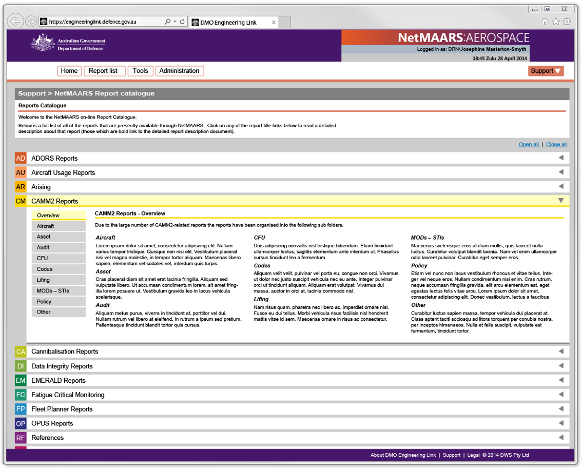The width and height of the screenshot is (582, 469).
Task: Expand Fleet Planner Reports with its arrow
Action: click(x=561, y=408)
